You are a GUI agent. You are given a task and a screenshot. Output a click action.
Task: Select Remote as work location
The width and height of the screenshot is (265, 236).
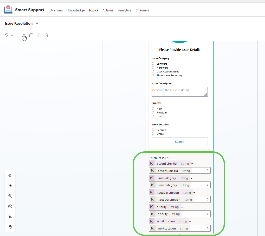click(153, 130)
